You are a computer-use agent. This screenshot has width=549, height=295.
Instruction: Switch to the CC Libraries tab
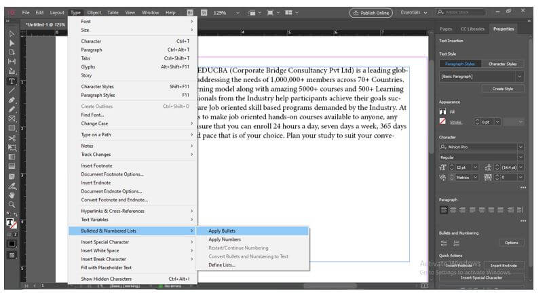(472, 29)
